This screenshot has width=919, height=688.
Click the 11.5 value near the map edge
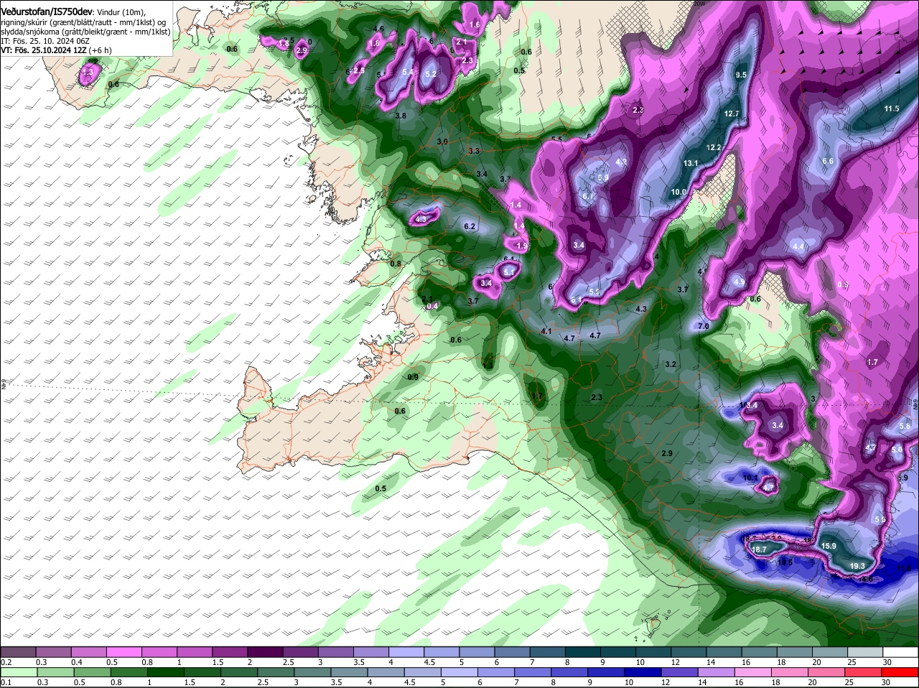pos(892,109)
